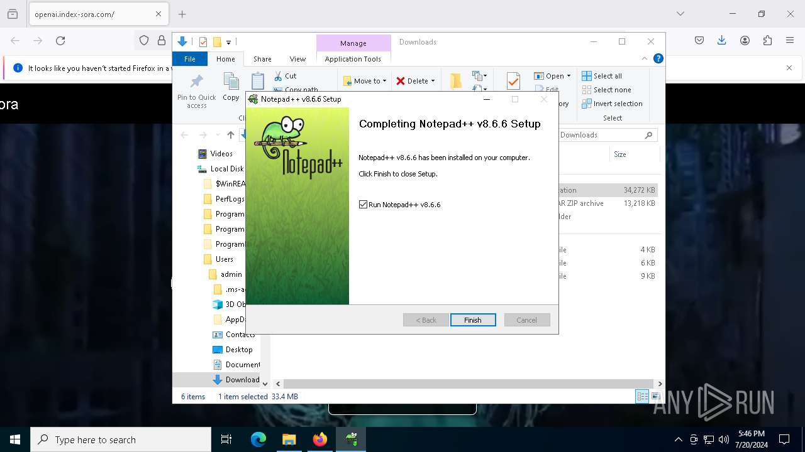Switch to Details view icon in status bar
This screenshot has width=805, height=452.
point(642,396)
